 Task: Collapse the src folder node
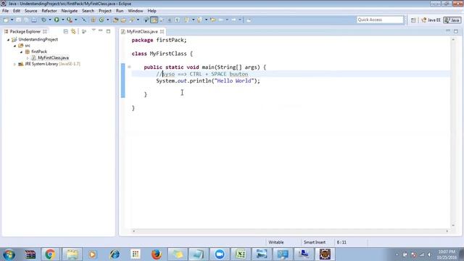click(14, 46)
